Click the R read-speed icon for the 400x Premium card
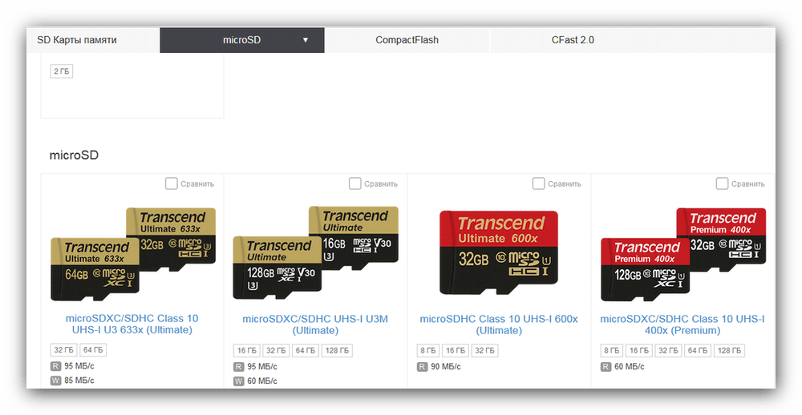Image resolution: width=802 pixels, height=415 pixels. [x=606, y=366]
